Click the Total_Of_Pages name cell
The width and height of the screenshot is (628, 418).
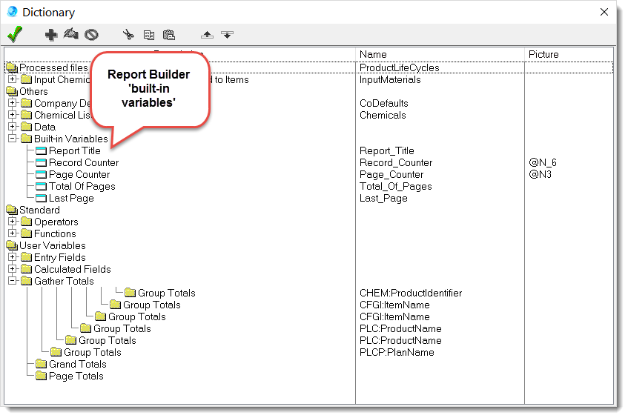point(396,187)
